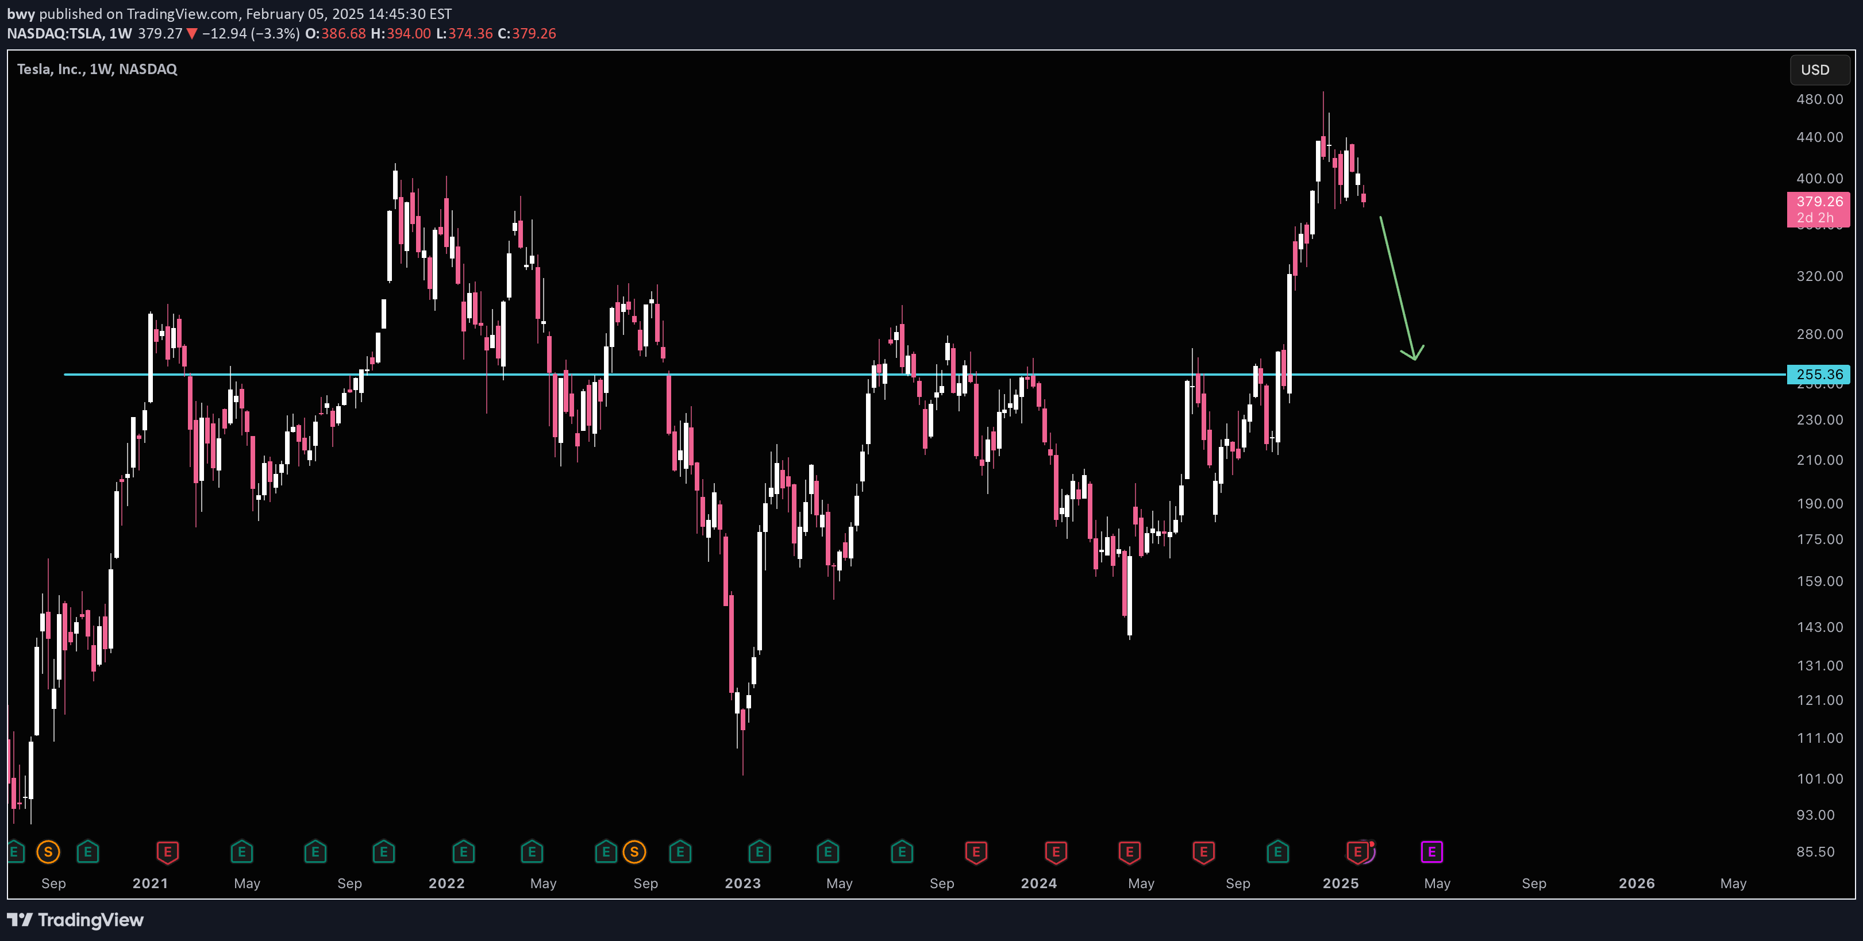The height and width of the screenshot is (941, 1863).
Task: Open the red E earnings marker beside the 2025 label
Action: point(1357,852)
